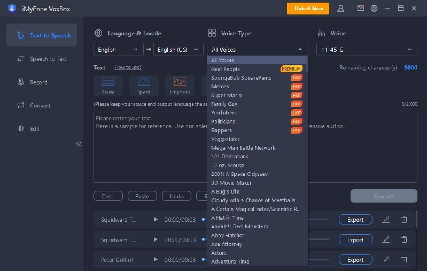Delete the Peter Griffin clip
427x271 pixels.
tap(404, 259)
